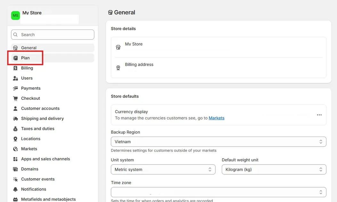The image size is (337, 202).
Task: Click the Checkout cart icon
Action: [15, 98]
